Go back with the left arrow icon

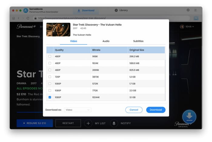click(18, 18)
